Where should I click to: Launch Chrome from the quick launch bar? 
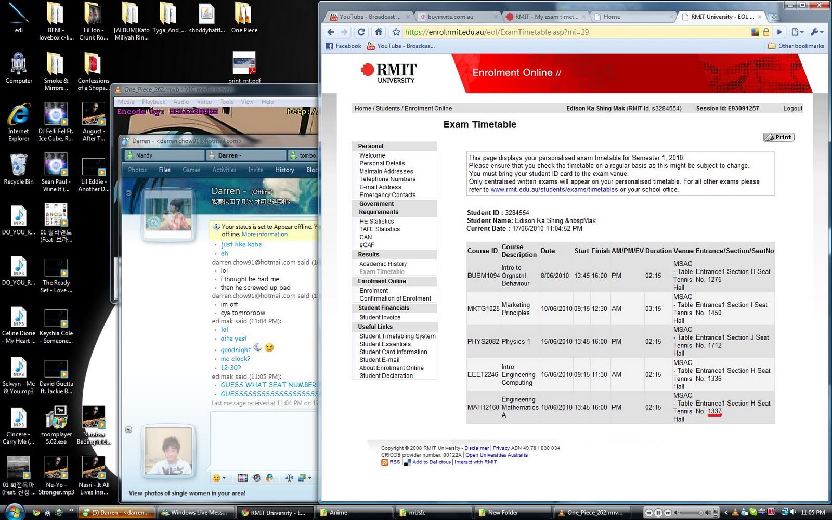coord(36,512)
